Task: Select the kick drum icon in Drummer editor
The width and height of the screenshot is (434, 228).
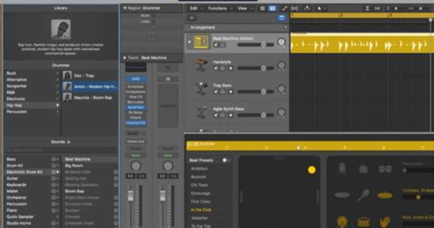Action: pos(342,221)
